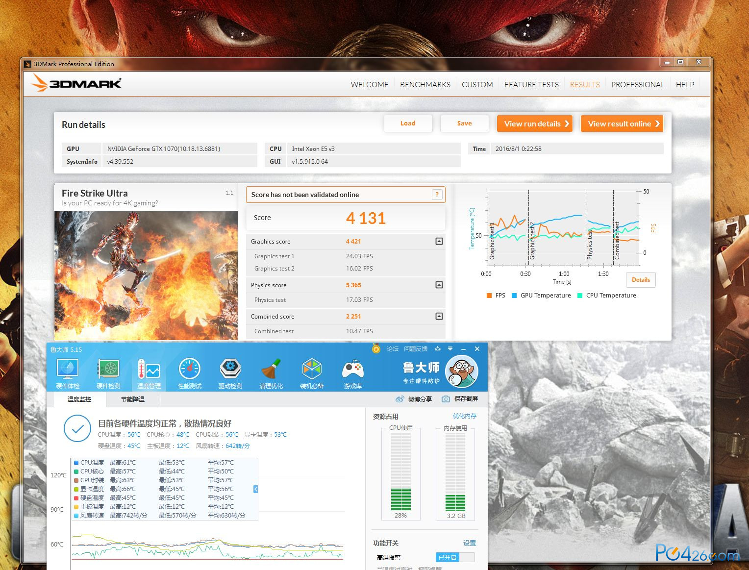Screen dimensions: 749x570
Task: Click the Physics test 17.03 FPS row
Action: pyautogui.click(x=346, y=300)
